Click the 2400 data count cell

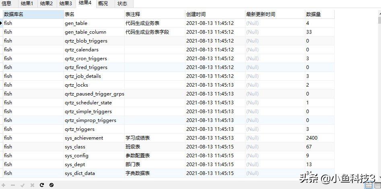click(x=320, y=138)
